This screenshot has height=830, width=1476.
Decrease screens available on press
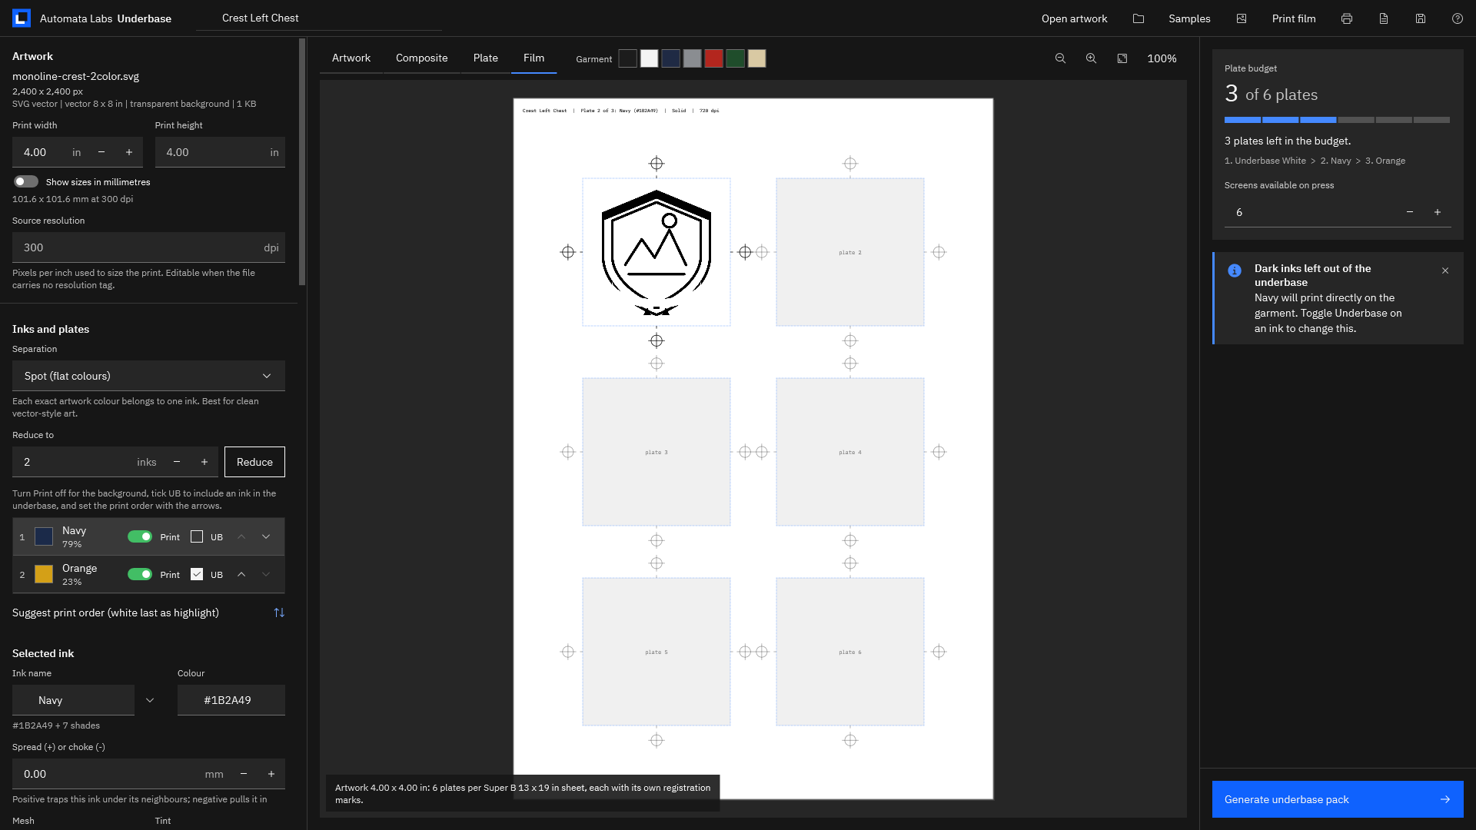[1410, 212]
